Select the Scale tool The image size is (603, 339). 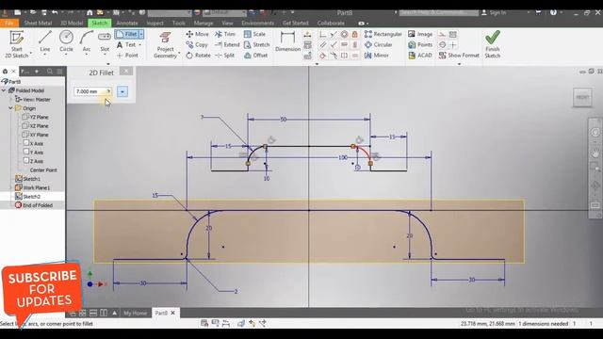pyautogui.click(x=254, y=34)
